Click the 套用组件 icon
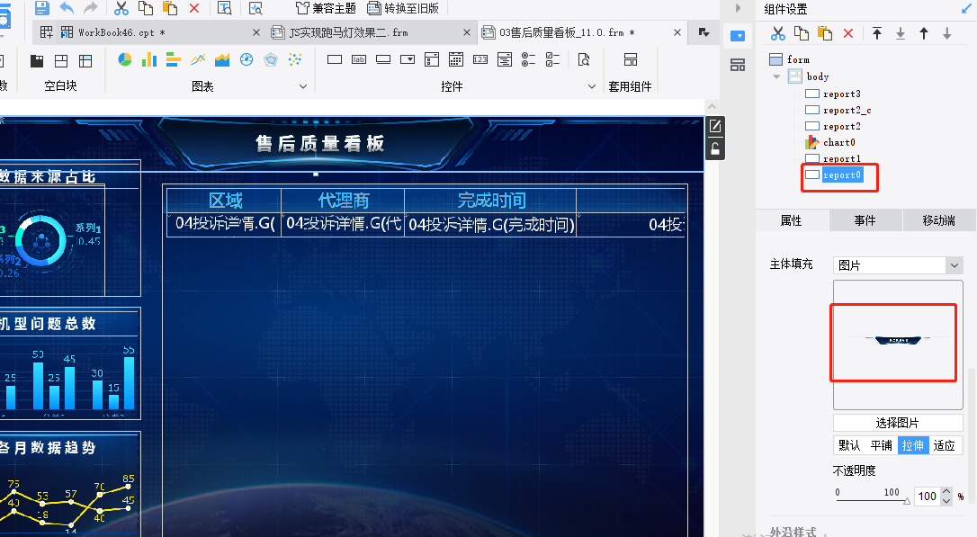 (x=631, y=59)
